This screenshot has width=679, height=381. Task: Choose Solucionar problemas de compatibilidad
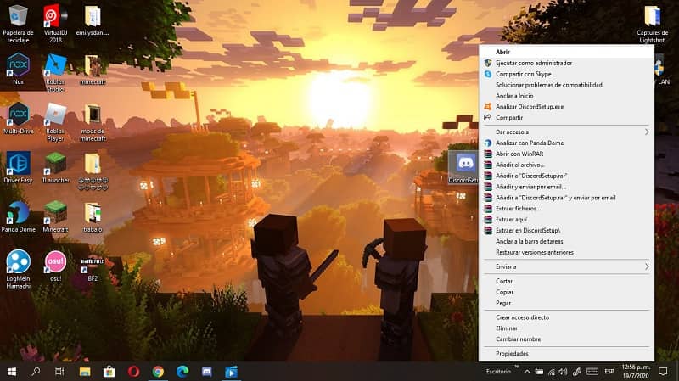coord(566,85)
